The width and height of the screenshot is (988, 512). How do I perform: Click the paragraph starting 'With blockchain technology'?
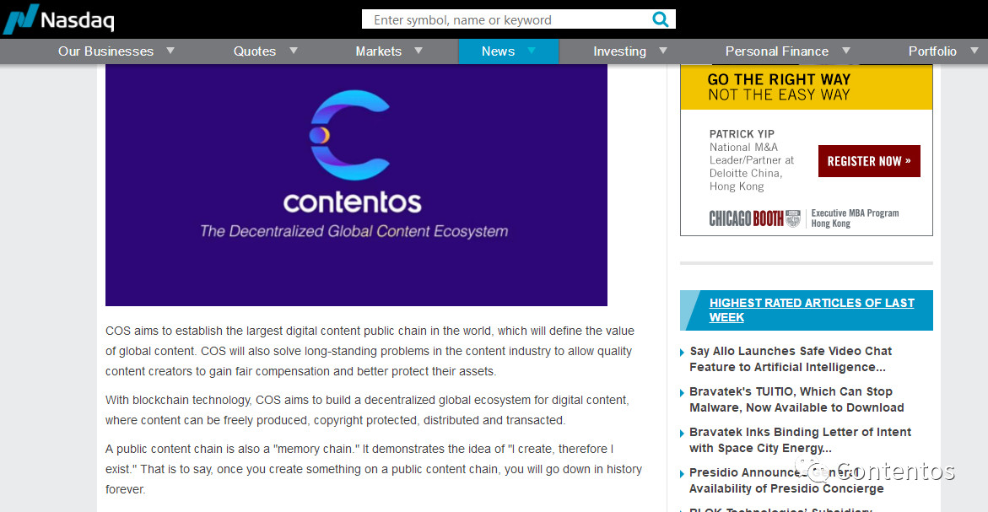pos(367,410)
